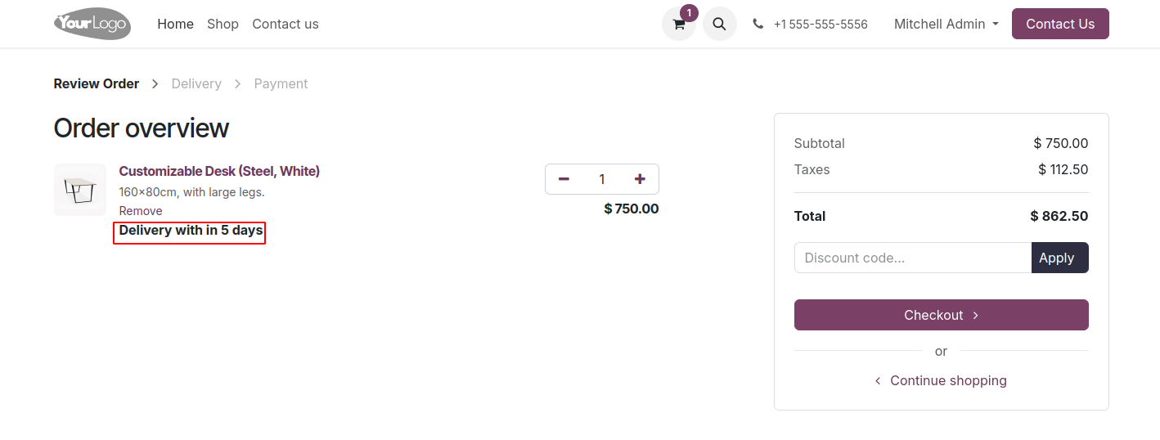Open the Customizable Desk product link
1160x440 pixels.
coord(219,171)
